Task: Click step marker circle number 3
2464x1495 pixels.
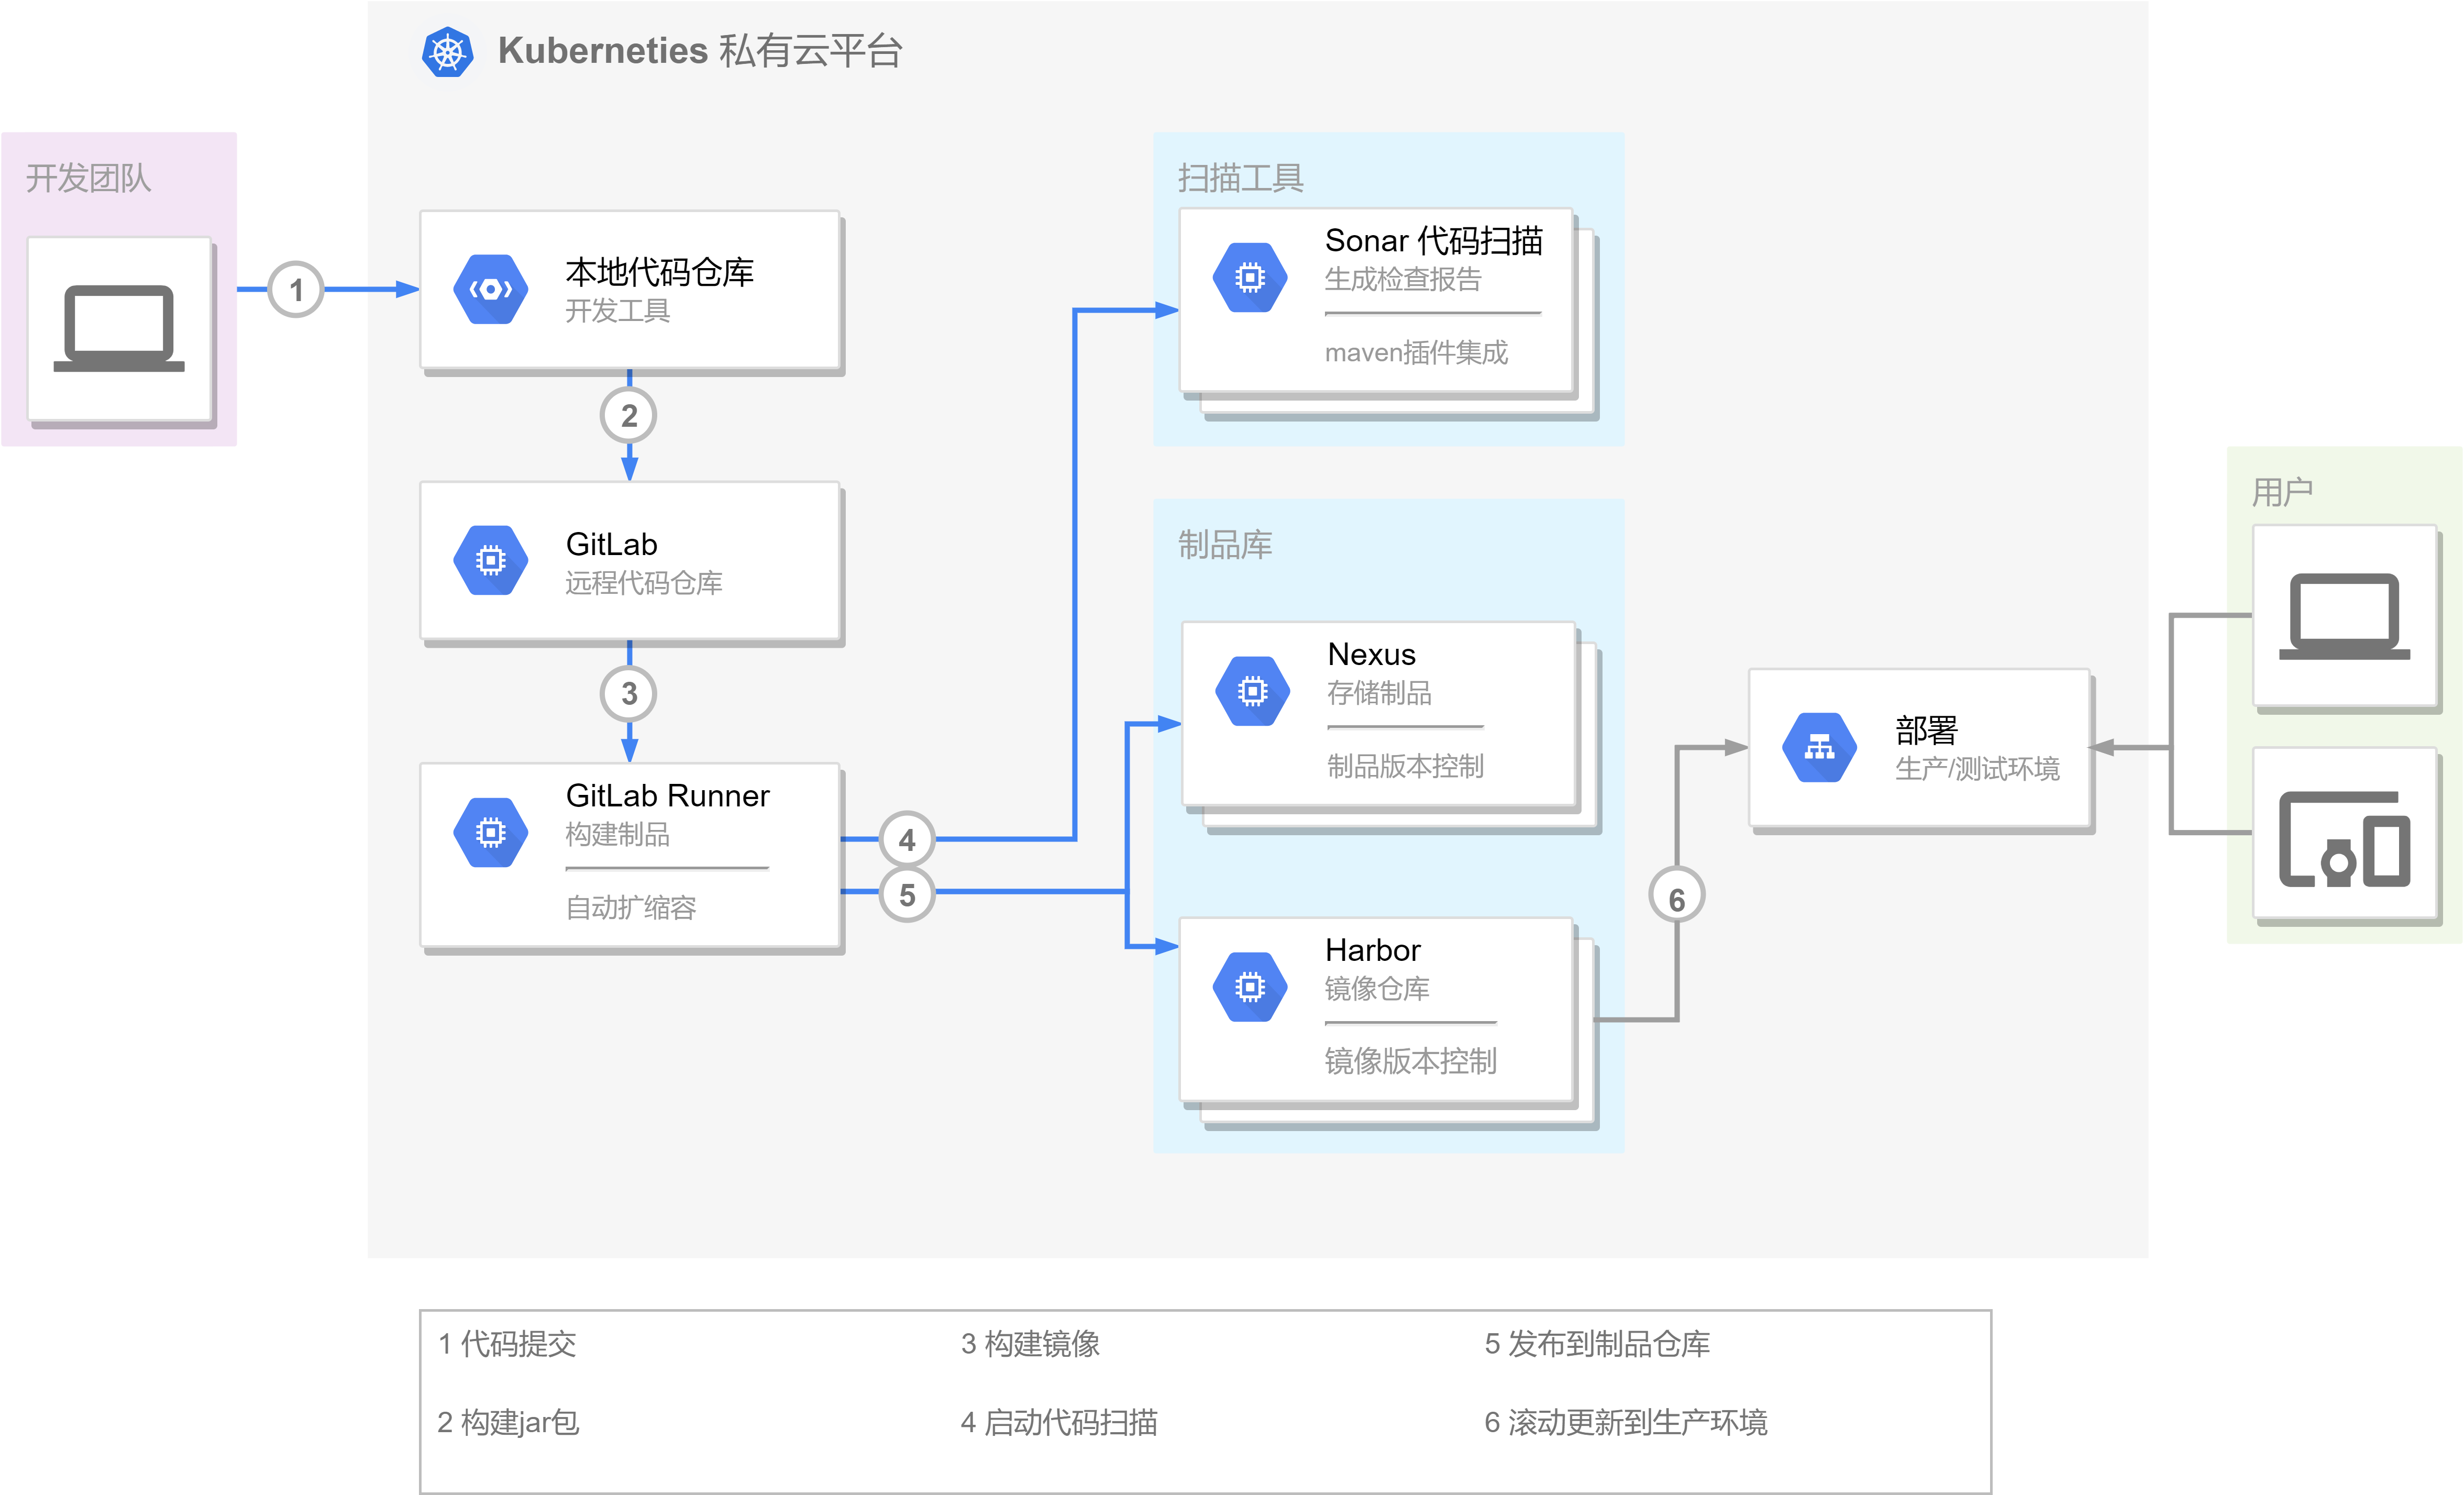Action: (628, 693)
